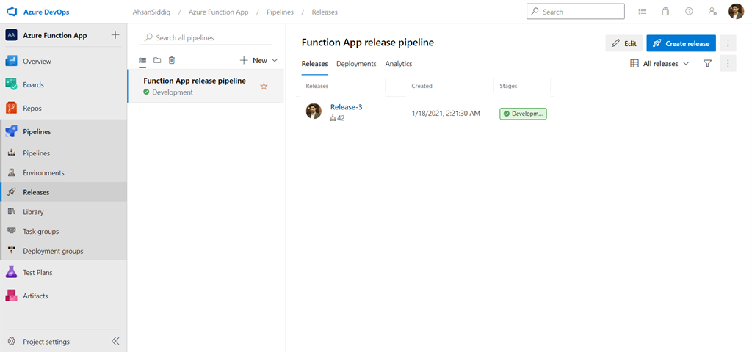Open more options next to filter icon
752x352 pixels.
(x=728, y=63)
